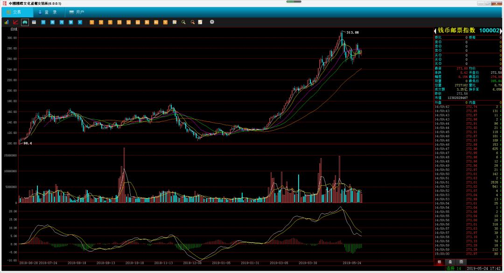Select the 2-hour orange period icon

click(147, 22)
